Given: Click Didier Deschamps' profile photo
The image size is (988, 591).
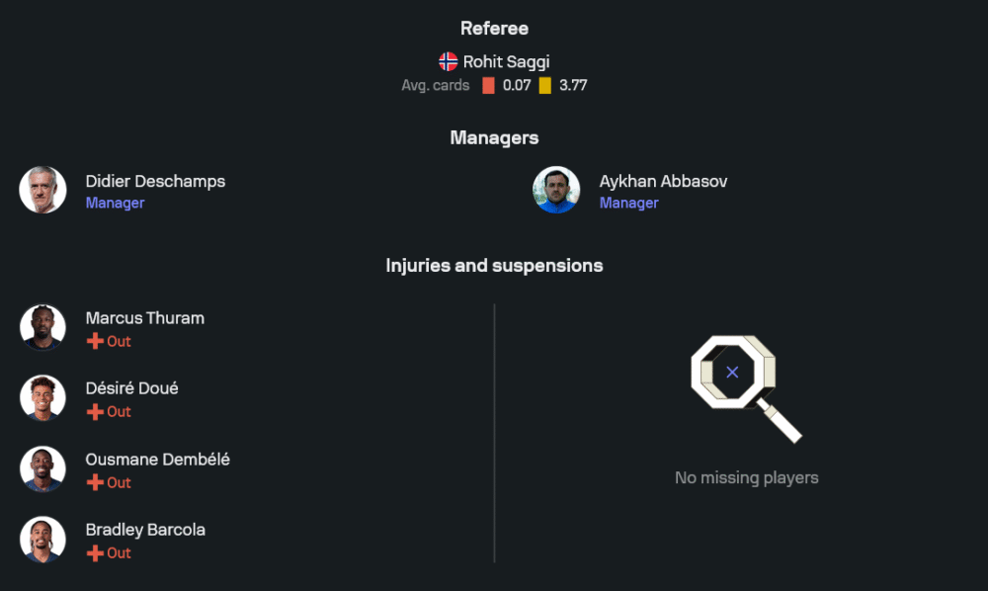Looking at the screenshot, I should click(42, 190).
